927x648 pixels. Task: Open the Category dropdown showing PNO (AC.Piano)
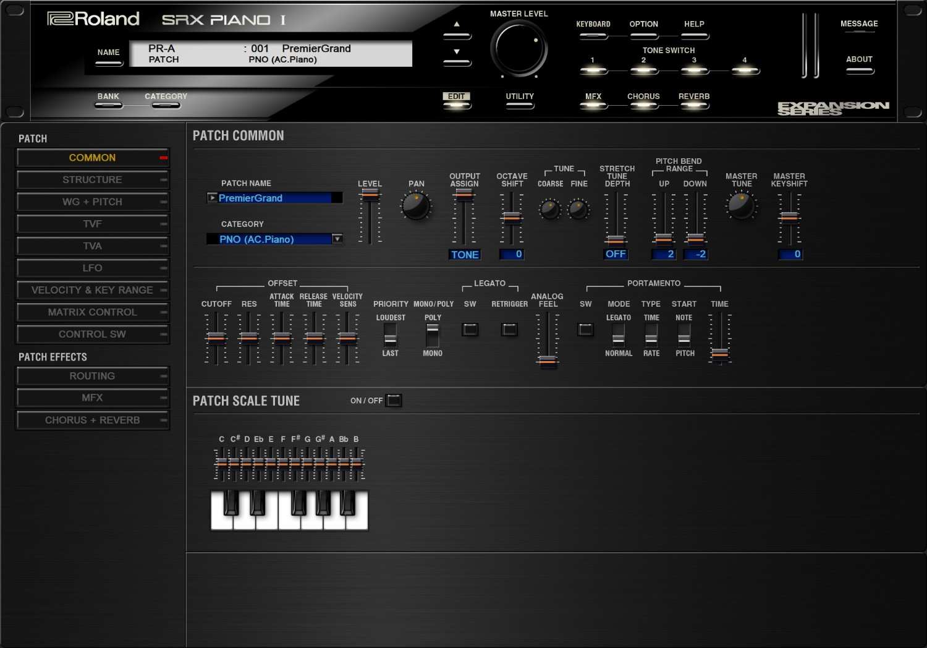pyautogui.click(x=337, y=239)
